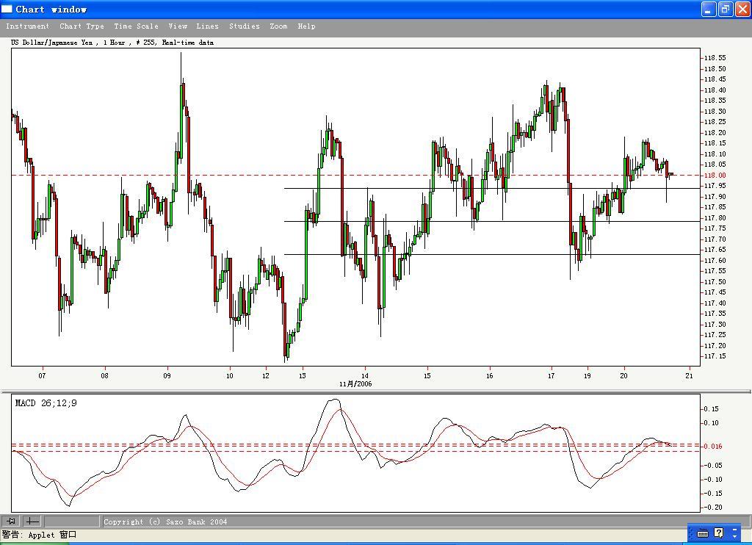Open the Chart Type menu

[x=82, y=26]
